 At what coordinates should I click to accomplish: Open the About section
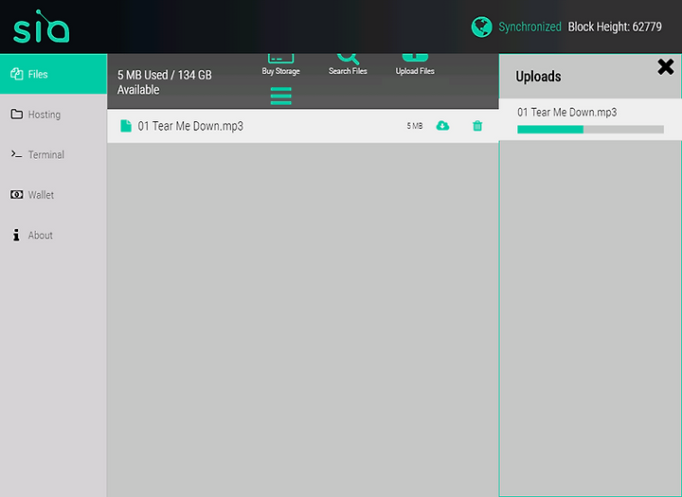click(53, 235)
